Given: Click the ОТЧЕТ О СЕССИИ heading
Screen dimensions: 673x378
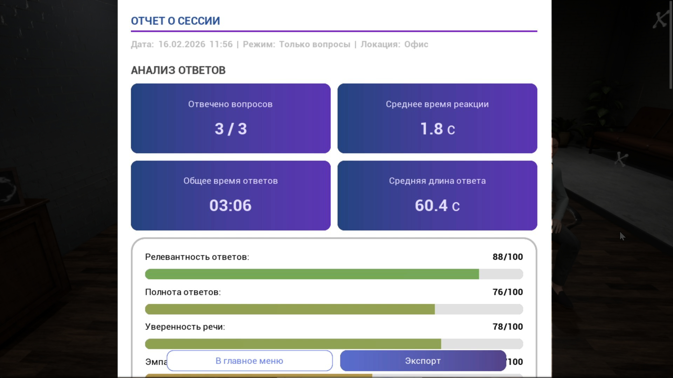Looking at the screenshot, I should 175,21.
